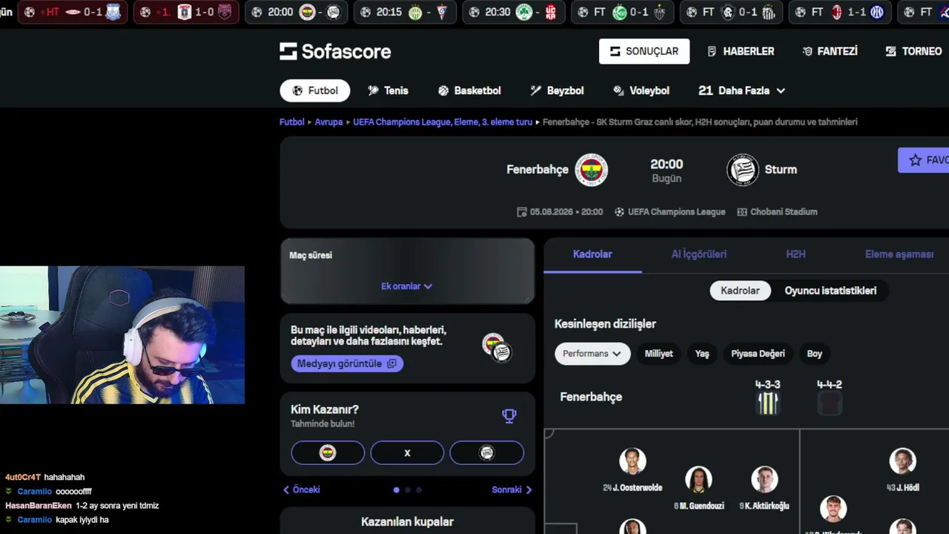Open the Beyzbol sport section
949x534 pixels.
click(x=557, y=90)
